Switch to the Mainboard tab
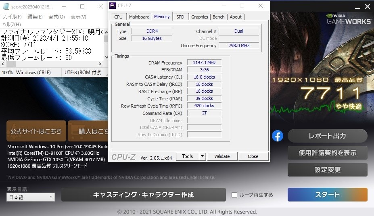The image size is (374, 216). coord(139,17)
